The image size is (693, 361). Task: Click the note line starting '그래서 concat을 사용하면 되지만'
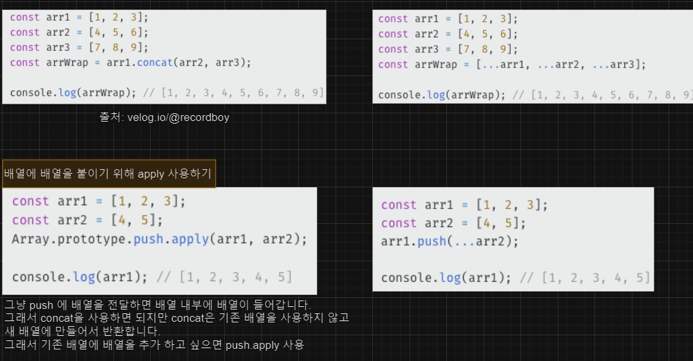176,318
